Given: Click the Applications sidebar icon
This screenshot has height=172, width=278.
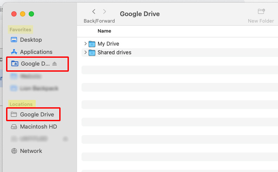Looking at the screenshot, I should click(x=14, y=52).
